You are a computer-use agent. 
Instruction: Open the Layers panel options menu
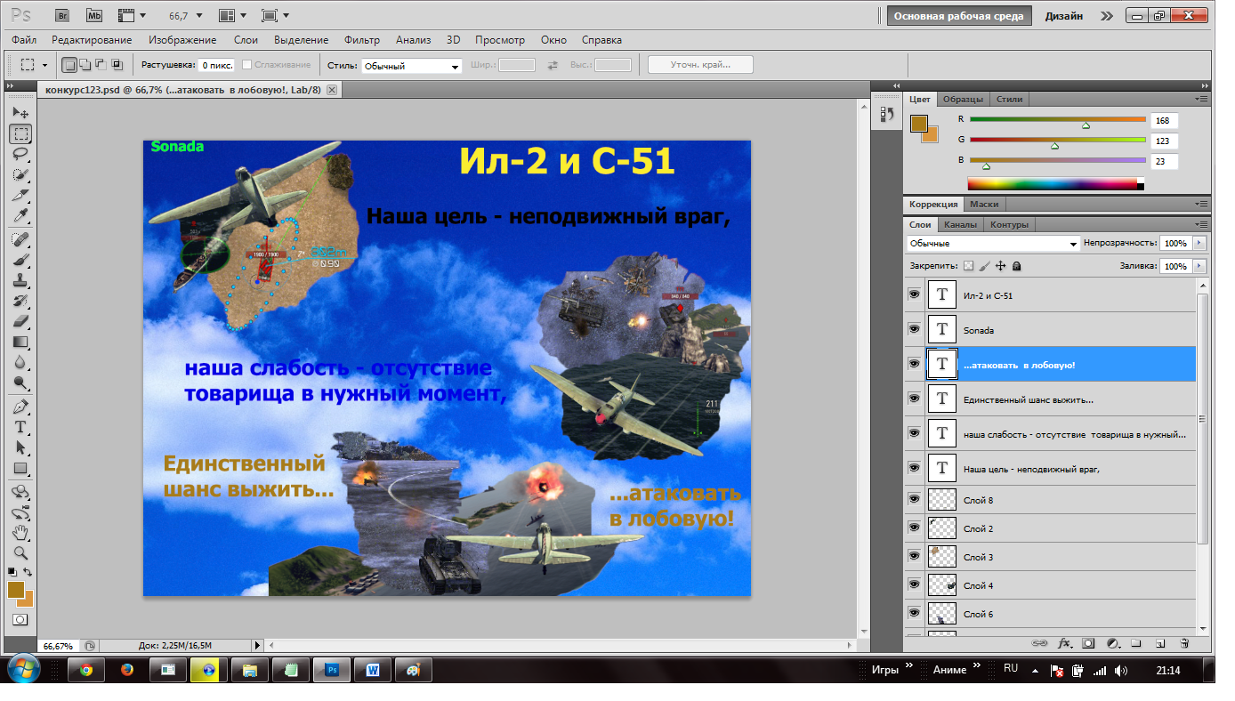[1201, 224]
